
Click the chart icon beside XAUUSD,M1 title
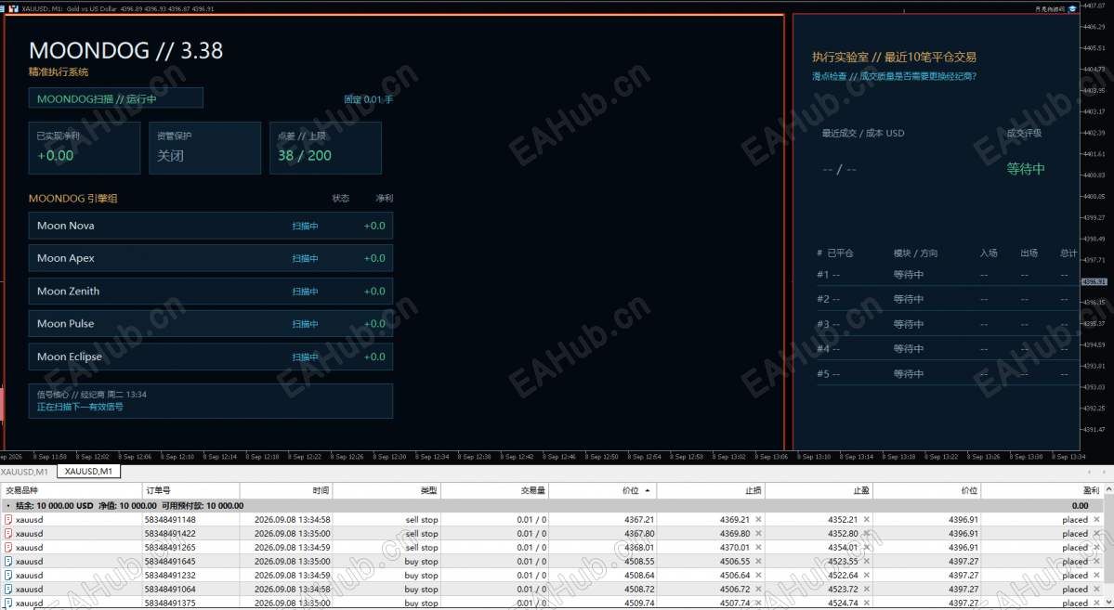tap(13, 8)
